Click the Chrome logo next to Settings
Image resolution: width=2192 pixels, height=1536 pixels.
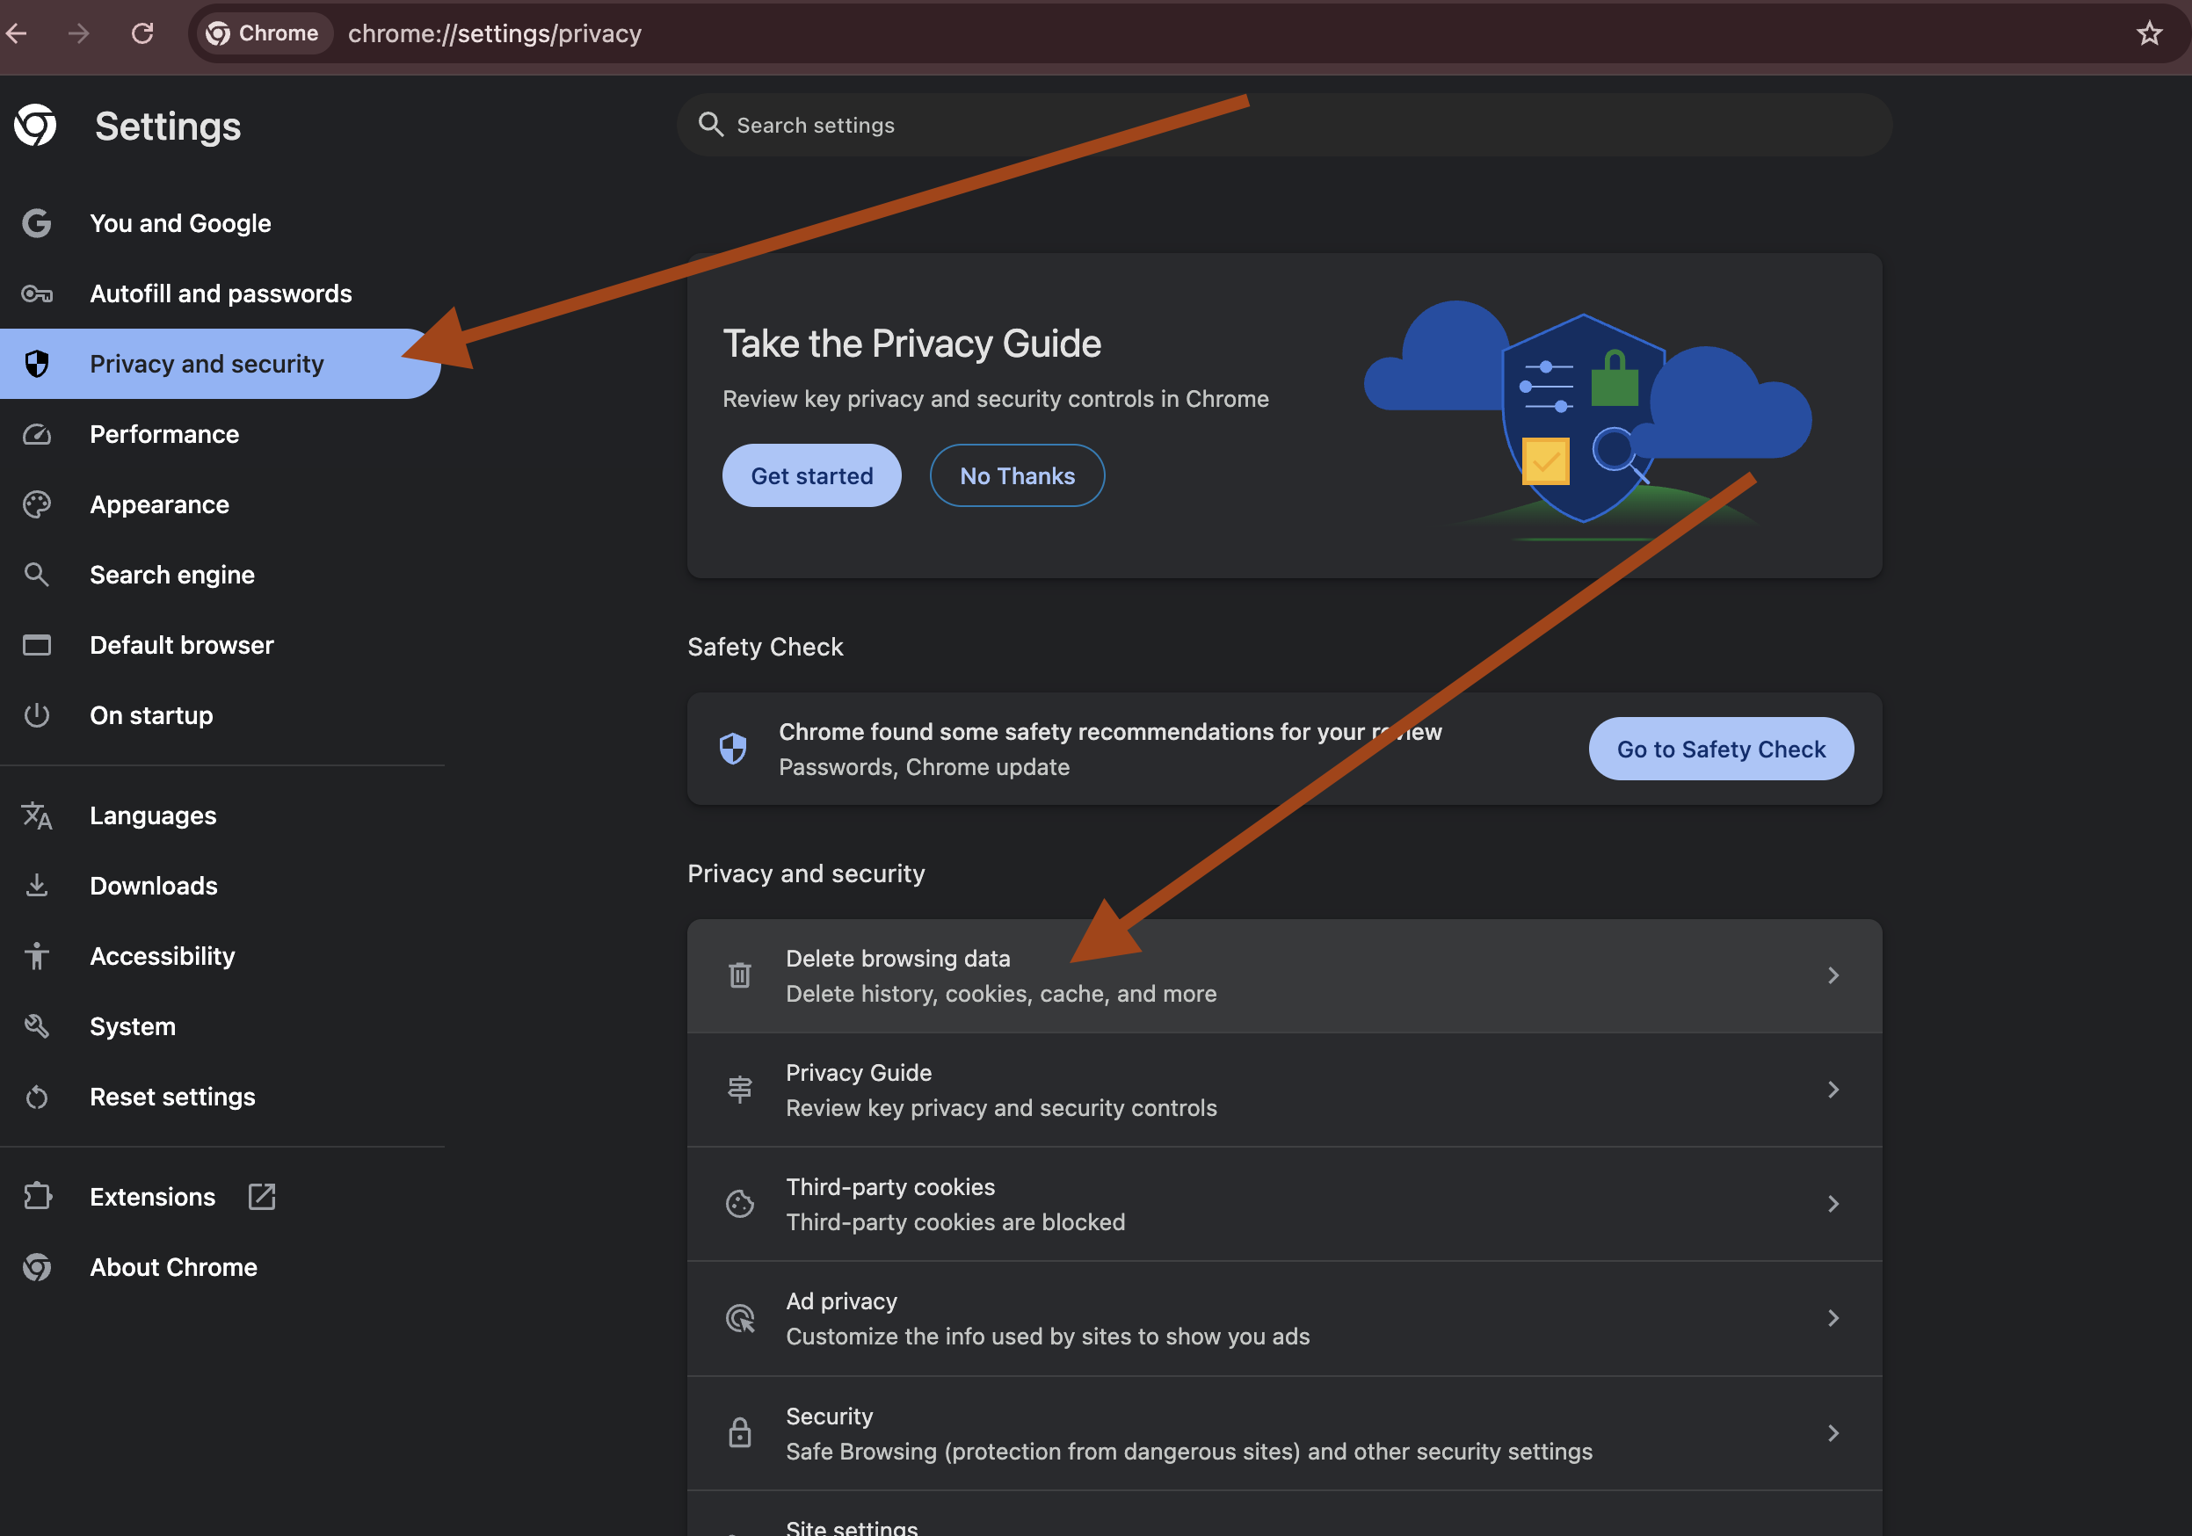36,125
